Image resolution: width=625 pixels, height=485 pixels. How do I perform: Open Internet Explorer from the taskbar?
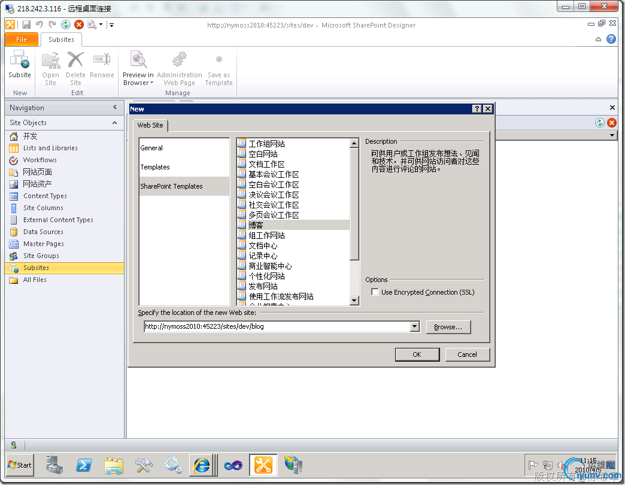click(x=202, y=465)
